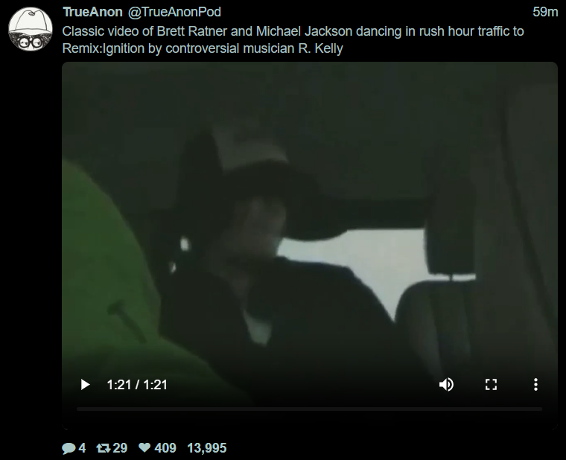The height and width of the screenshot is (460, 566).
Task: Open the TrueAnon display name link
Action: (x=92, y=12)
